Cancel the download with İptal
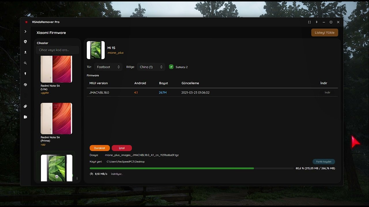 (122, 148)
